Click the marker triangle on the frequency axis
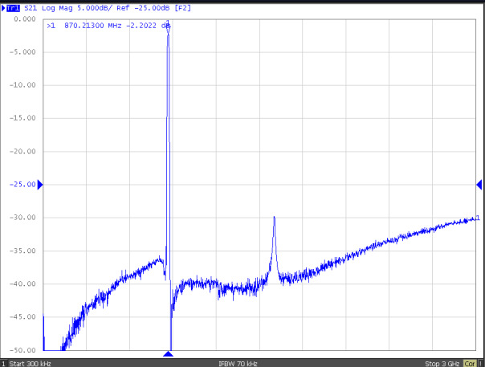 (x=168, y=354)
